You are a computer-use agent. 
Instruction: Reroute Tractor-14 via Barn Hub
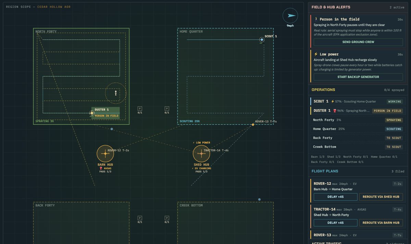[381, 222]
